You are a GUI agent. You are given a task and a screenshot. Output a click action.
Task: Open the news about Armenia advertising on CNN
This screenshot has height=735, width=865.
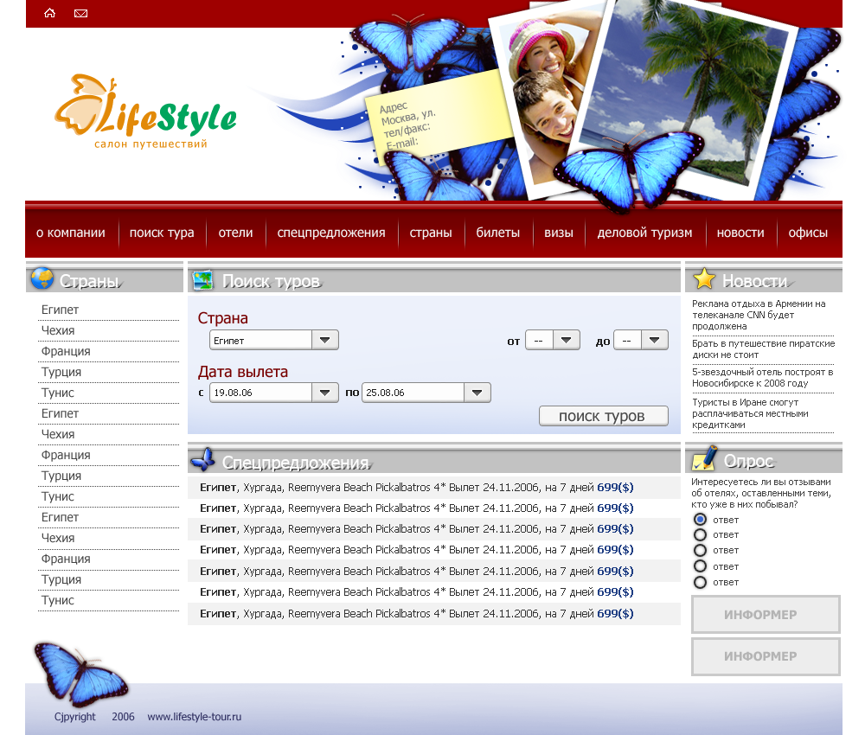pos(759,315)
